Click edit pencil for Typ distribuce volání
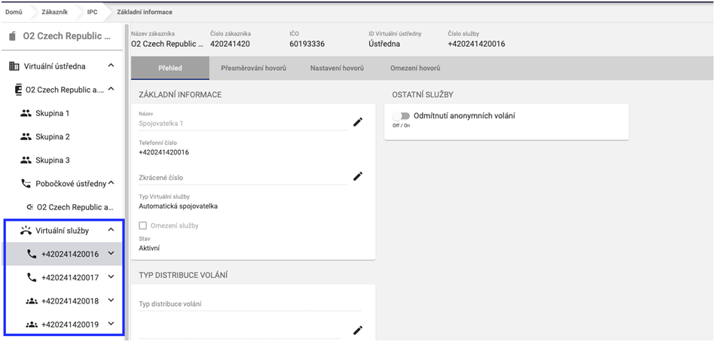Image resolution: width=715 pixels, height=342 pixels. [x=358, y=330]
